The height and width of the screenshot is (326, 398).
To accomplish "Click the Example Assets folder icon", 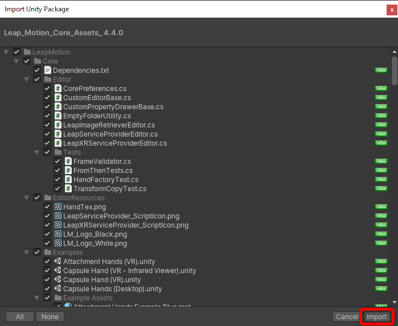I will click(x=58, y=298).
